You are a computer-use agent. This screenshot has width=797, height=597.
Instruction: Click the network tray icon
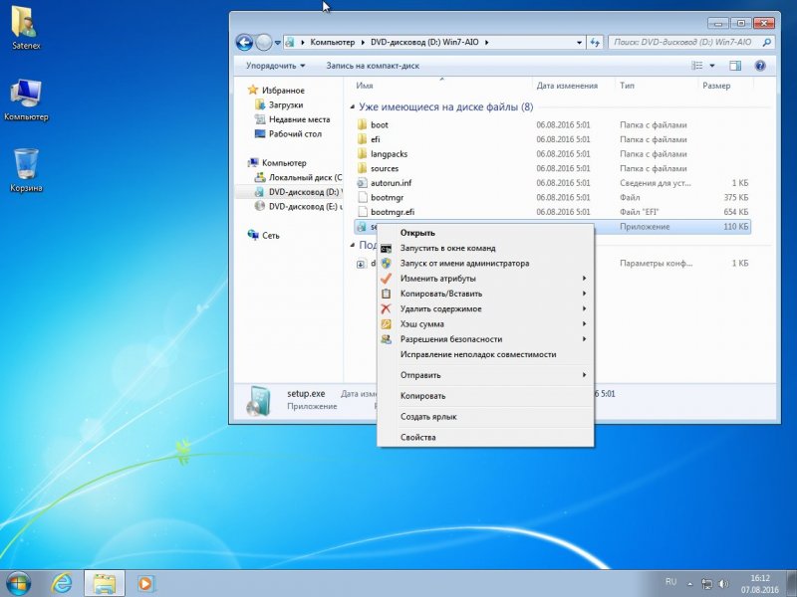coord(707,584)
